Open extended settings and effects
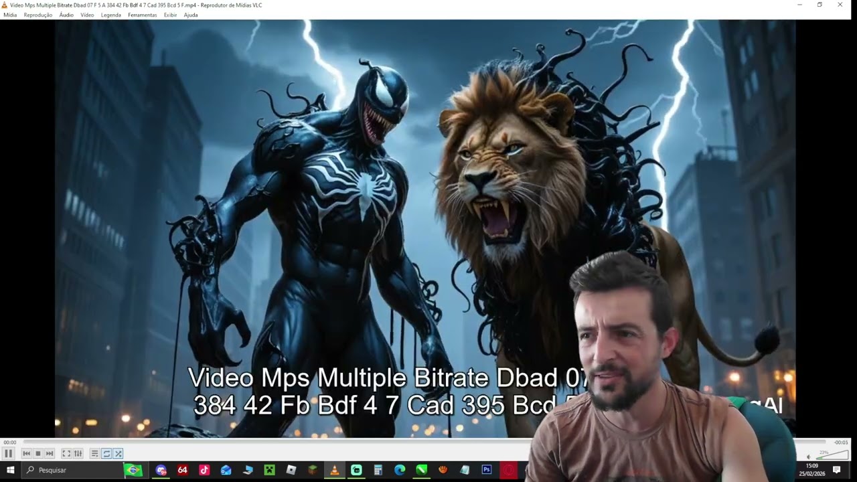Image resolution: width=857 pixels, height=482 pixels. click(78, 454)
